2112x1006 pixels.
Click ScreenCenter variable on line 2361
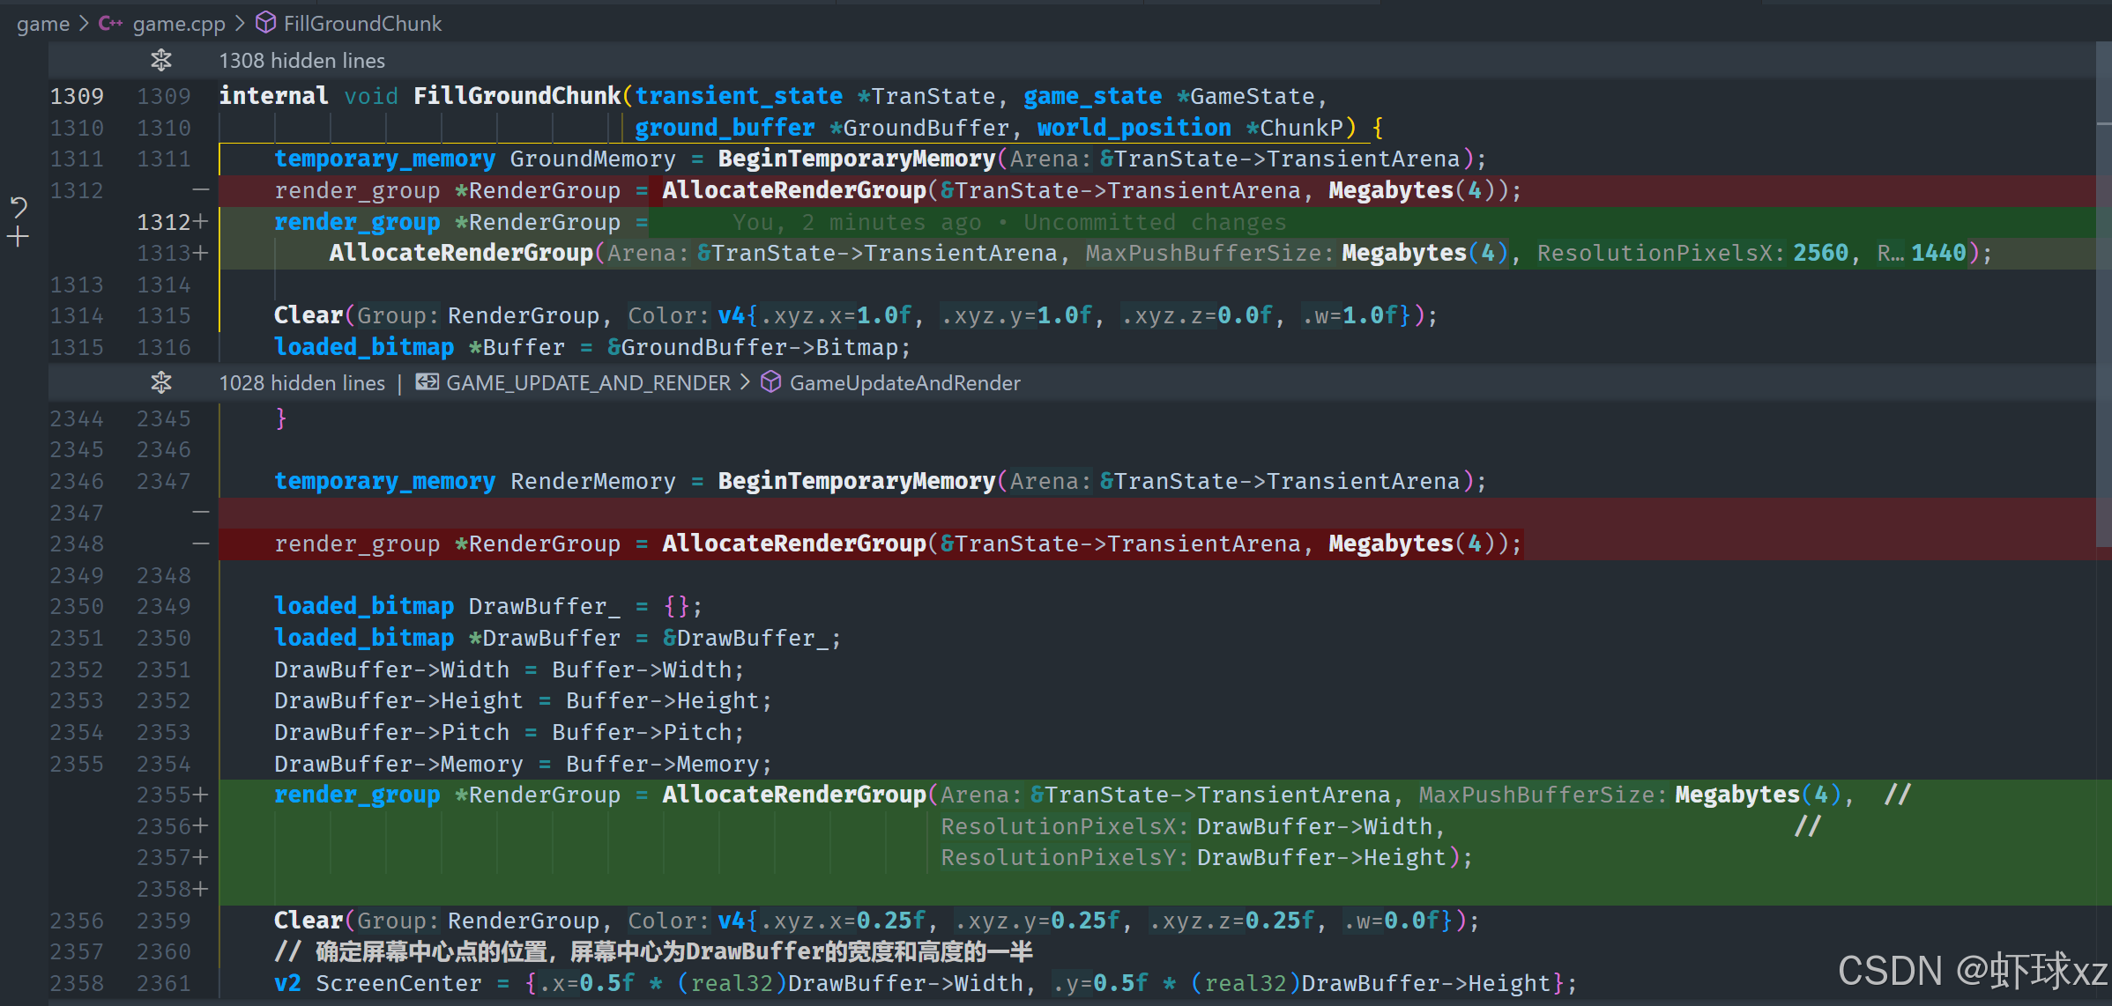[x=398, y=982]
